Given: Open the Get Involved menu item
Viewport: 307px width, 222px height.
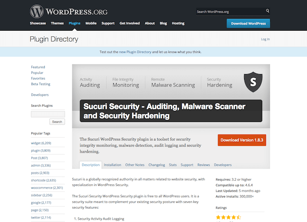Looking at the screenshot, I should (x=129, y=23).
